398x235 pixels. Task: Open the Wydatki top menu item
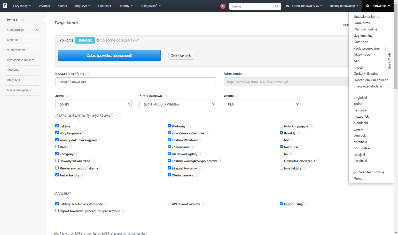pos(44,6)
